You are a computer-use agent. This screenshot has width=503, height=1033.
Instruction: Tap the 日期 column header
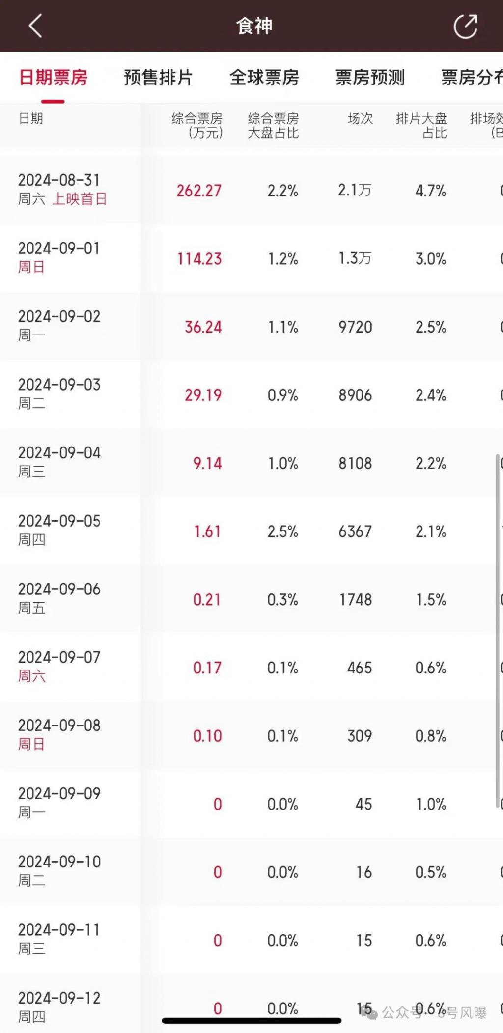31,119
